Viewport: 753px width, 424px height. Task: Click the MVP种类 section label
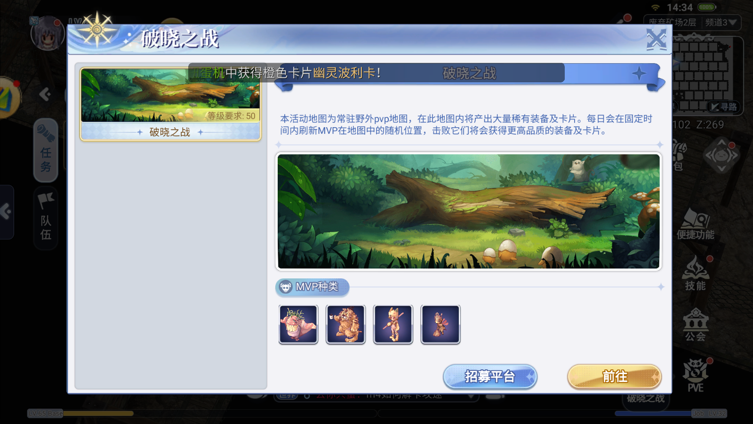[x=312, y=287]
